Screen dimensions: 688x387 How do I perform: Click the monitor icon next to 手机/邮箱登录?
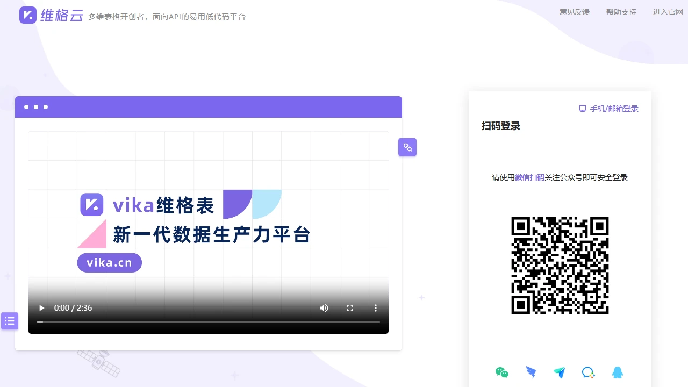[582, 108]
